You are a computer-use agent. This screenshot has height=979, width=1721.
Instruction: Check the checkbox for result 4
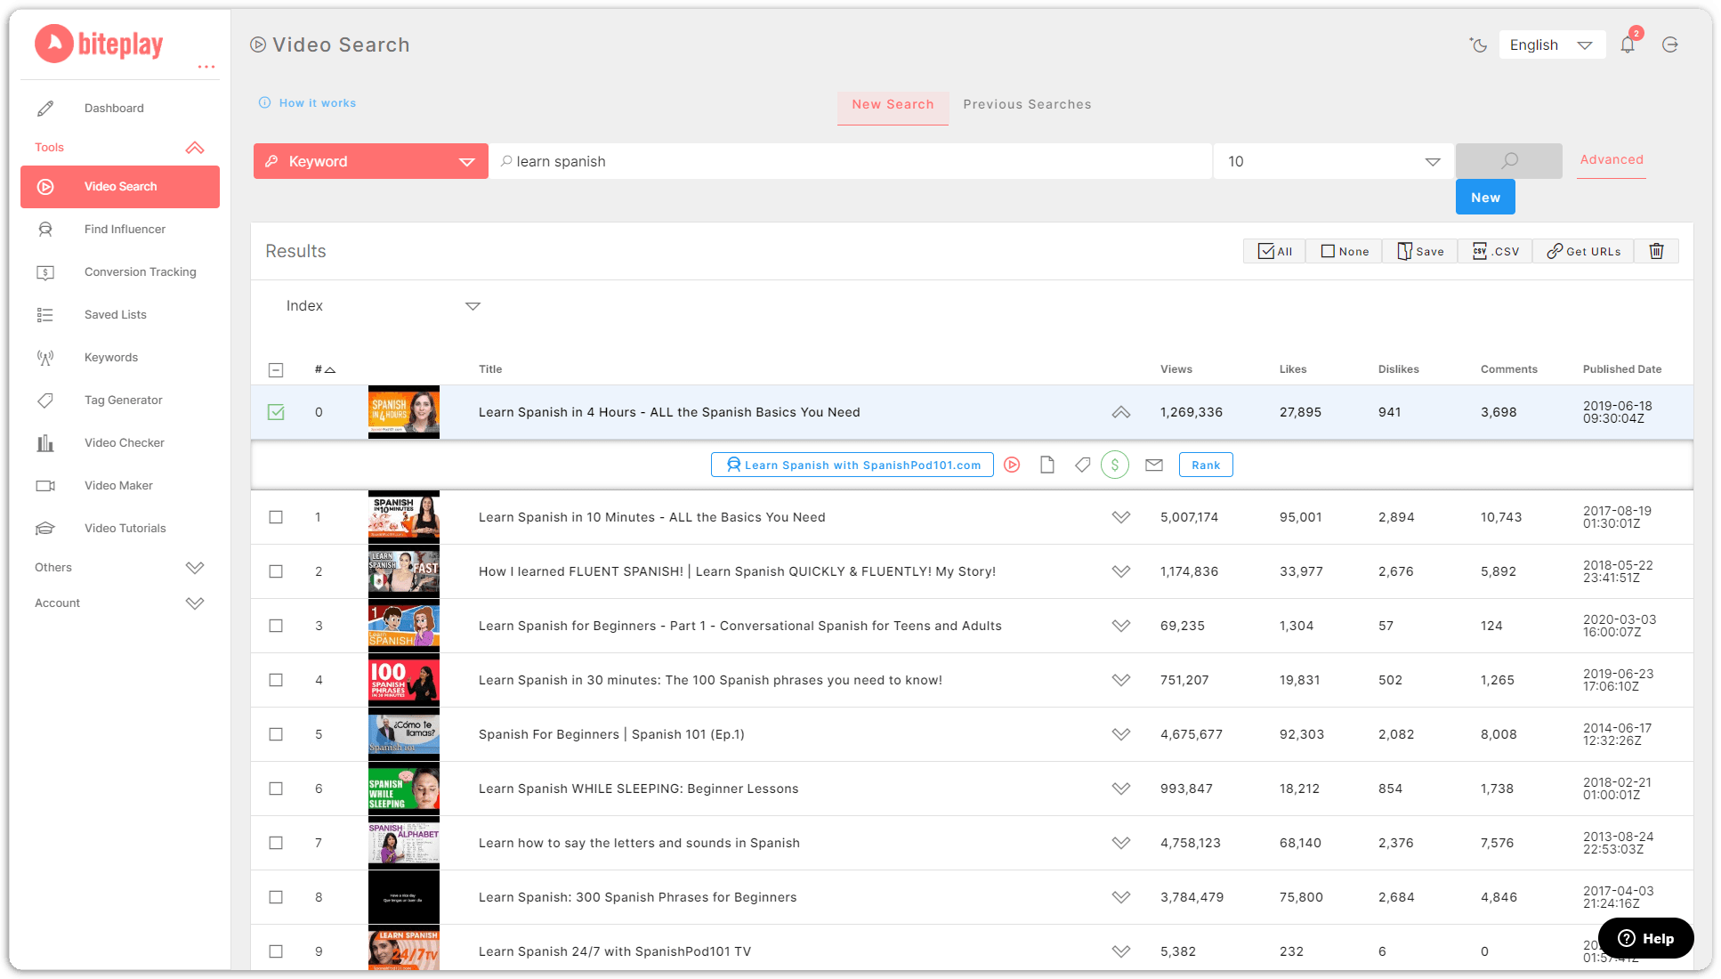(276, 680)
